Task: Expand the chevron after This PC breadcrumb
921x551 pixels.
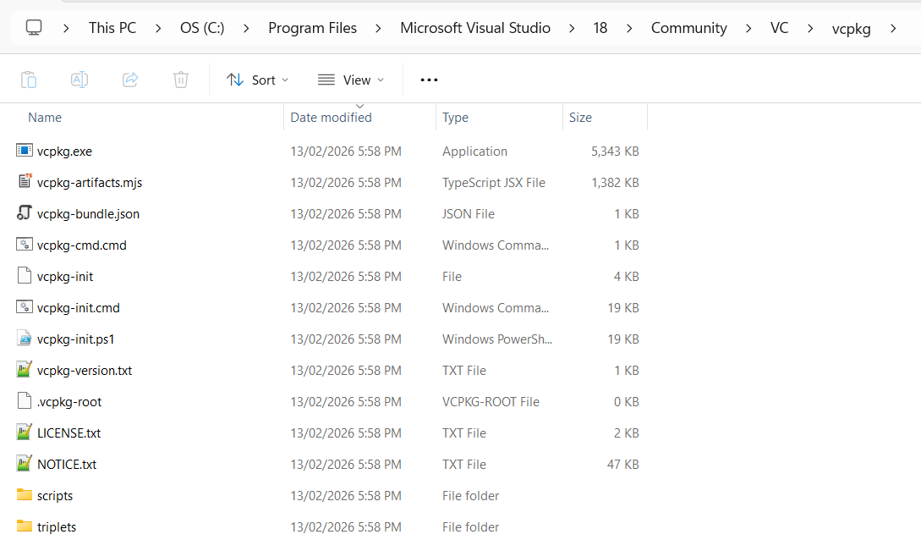Action: [x=158, y=28]
